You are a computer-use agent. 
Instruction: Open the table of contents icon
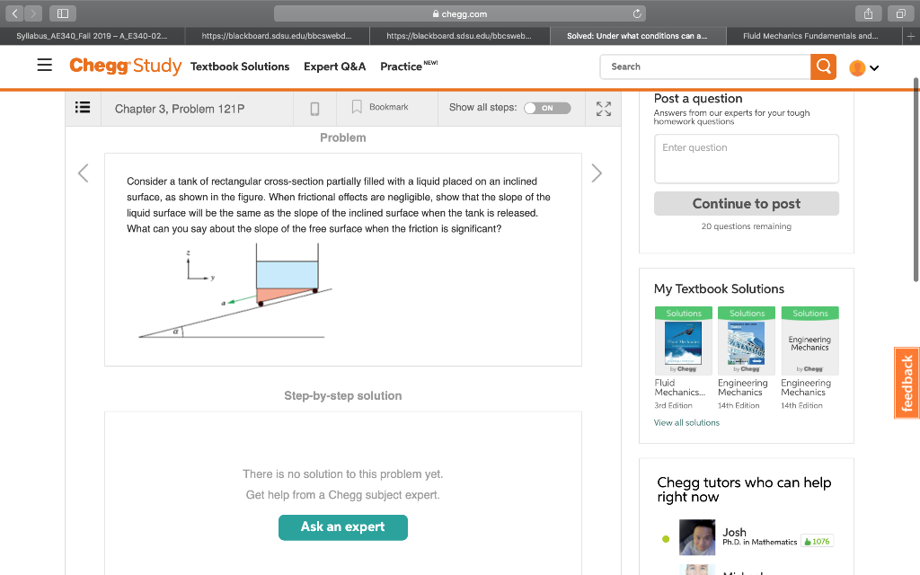click(83, 108)
